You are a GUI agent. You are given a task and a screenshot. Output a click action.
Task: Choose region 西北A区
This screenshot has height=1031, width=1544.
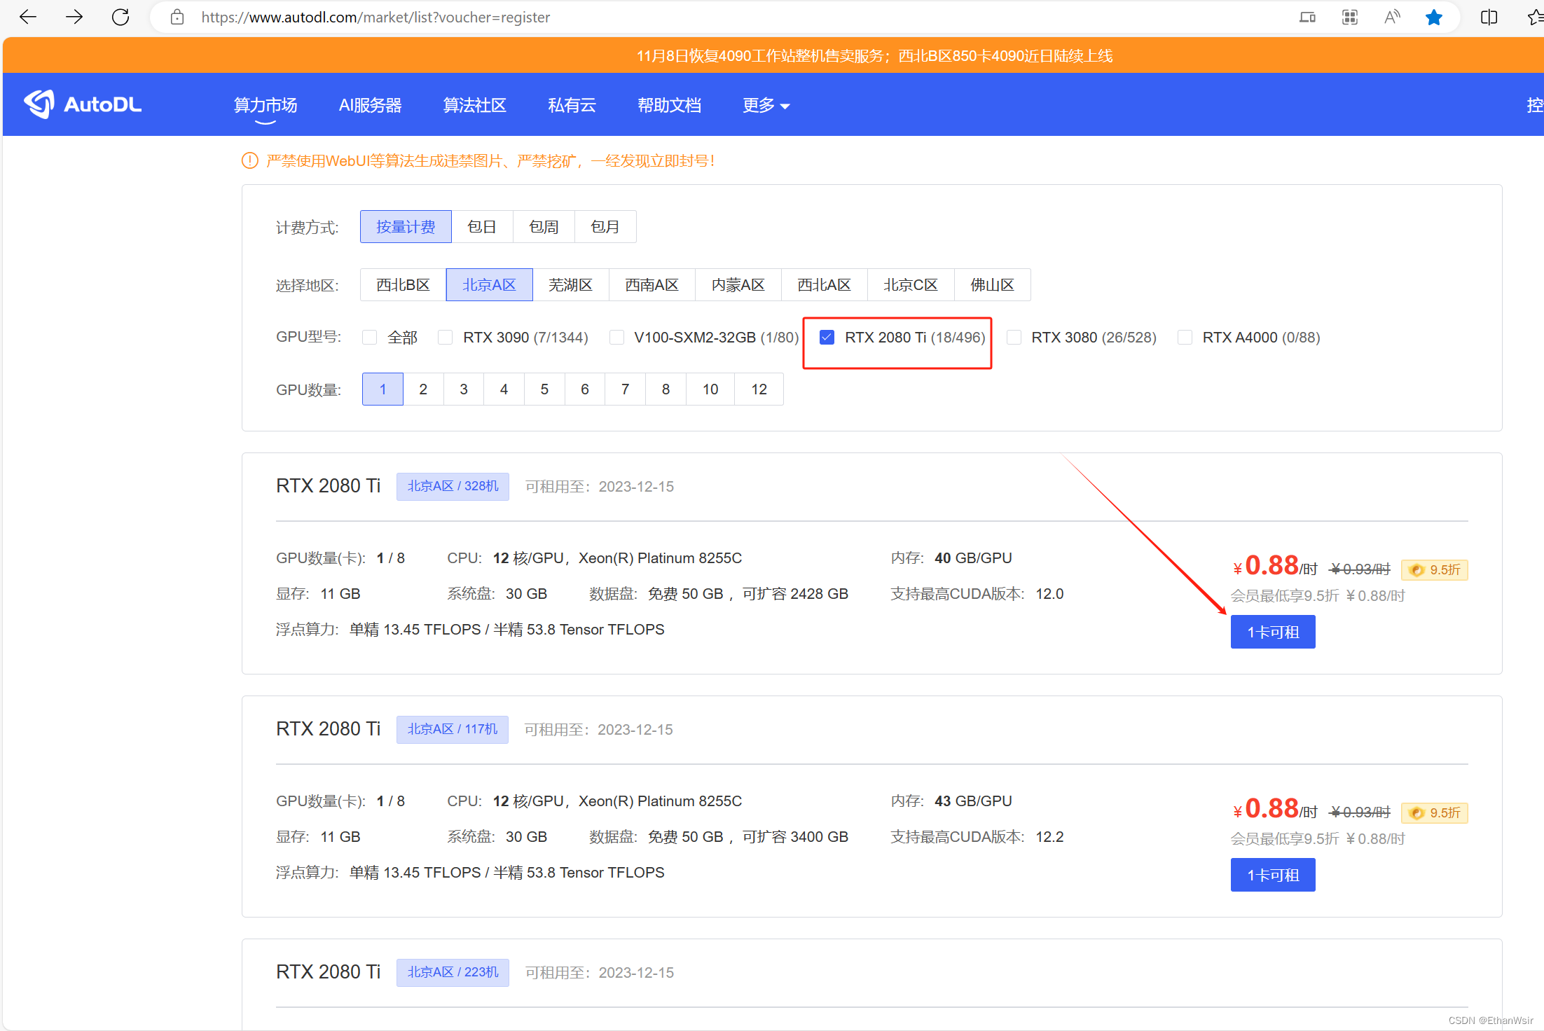824,285
